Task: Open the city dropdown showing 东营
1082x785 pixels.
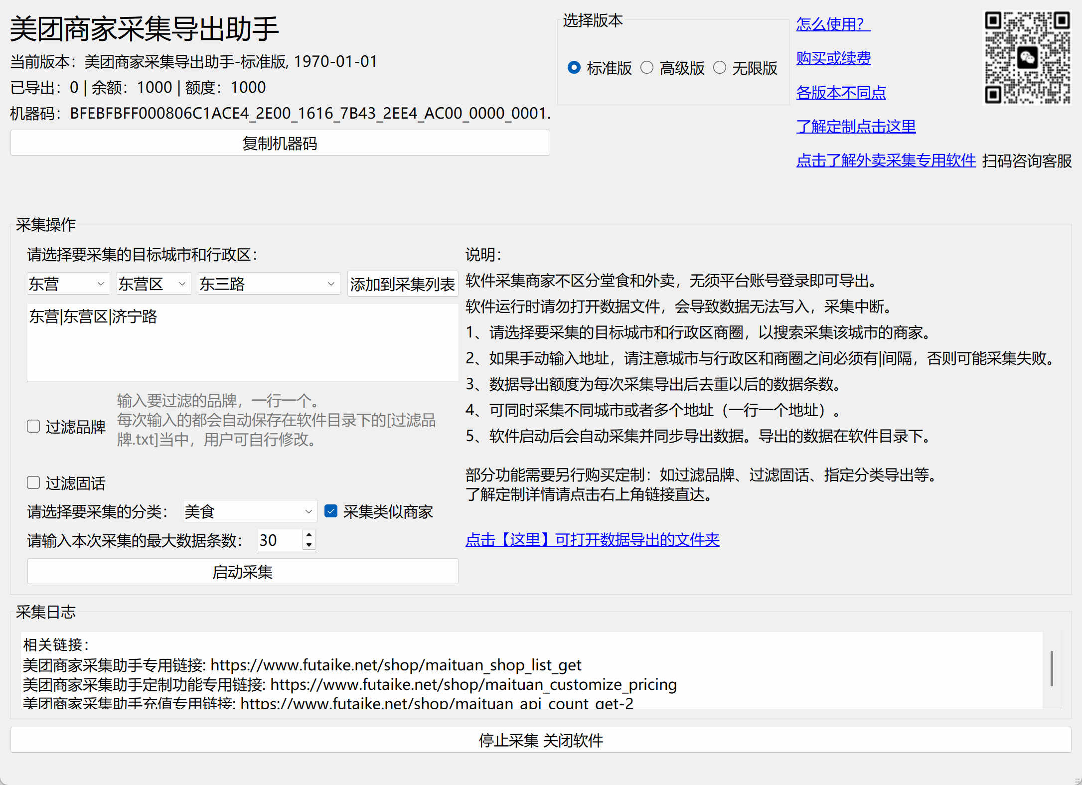Action: click(x=68, y=284)
